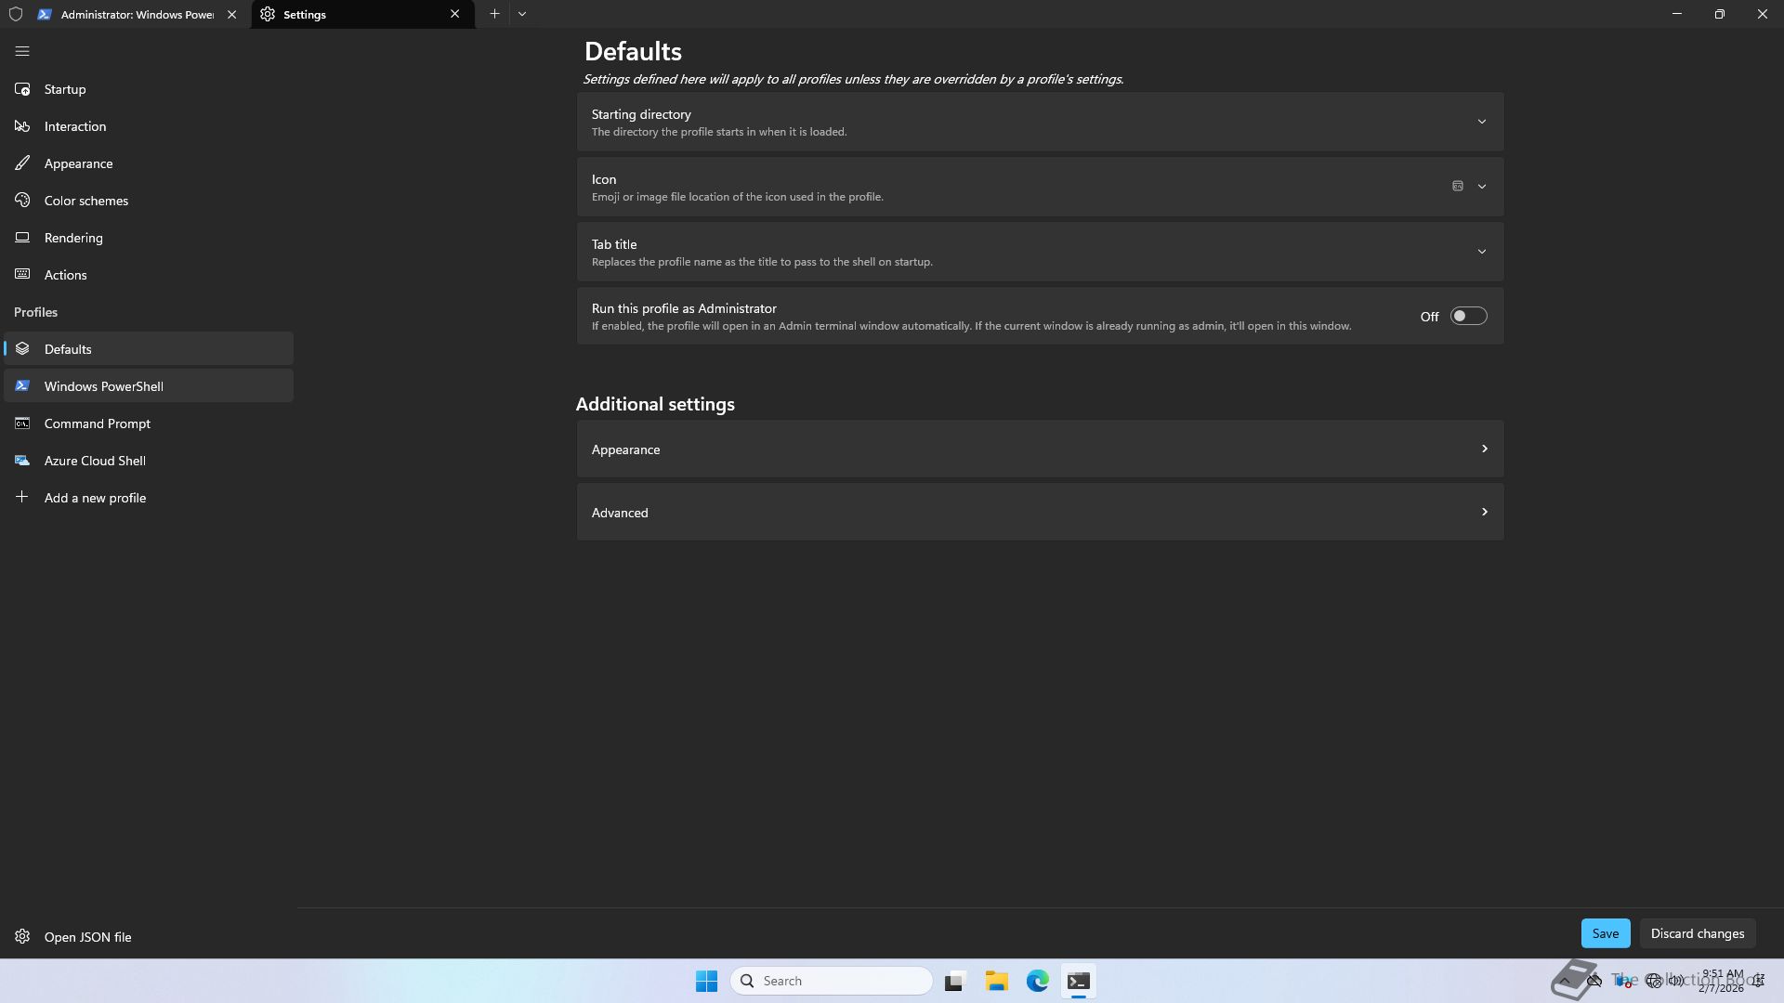Expand the Tab title setting
The image size is (1784, 1003).
click(1481, 252)
